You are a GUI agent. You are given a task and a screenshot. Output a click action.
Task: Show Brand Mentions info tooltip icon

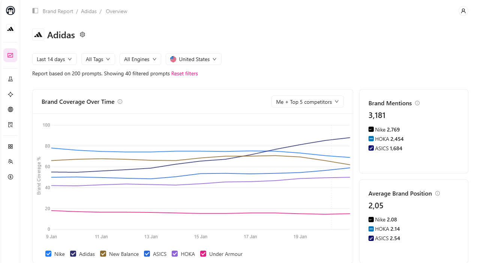click(x=417, y=103)
